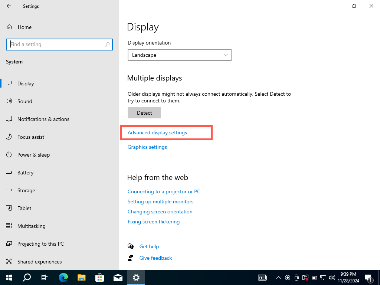Click into the Find a setting field
380x285 pixels.
(56, 45)
